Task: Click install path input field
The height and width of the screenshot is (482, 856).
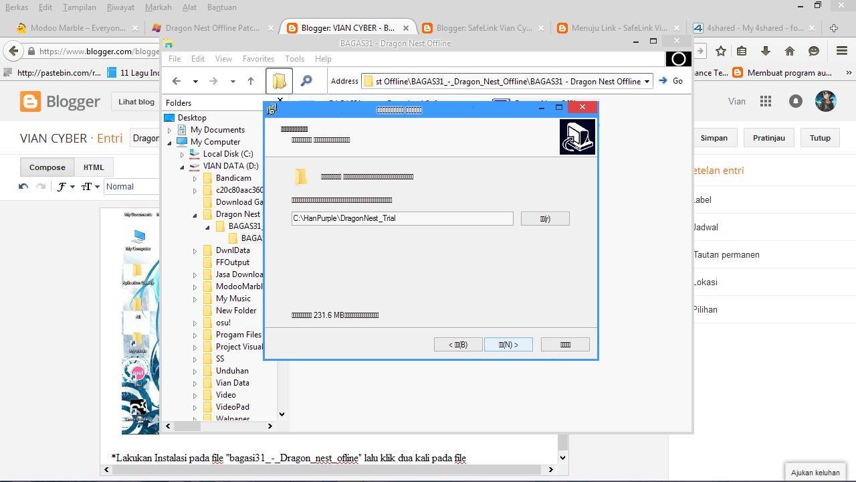Action: [402, 218]
